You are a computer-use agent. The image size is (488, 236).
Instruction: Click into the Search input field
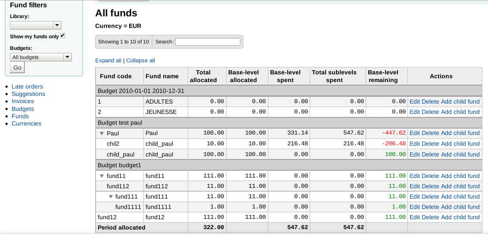pos(207,42)
